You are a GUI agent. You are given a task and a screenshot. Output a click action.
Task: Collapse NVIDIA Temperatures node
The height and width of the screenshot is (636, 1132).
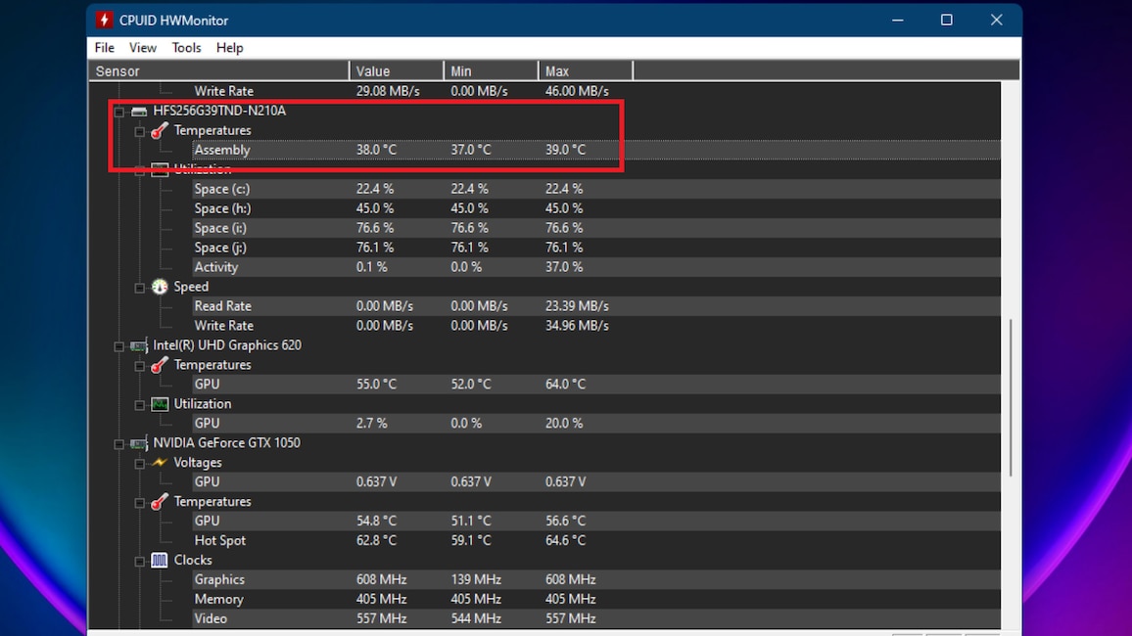click(139, 503)
